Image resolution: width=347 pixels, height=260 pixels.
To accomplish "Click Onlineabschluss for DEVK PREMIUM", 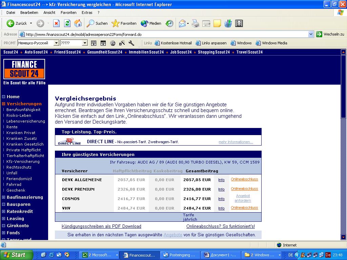I will coord(244,189).
